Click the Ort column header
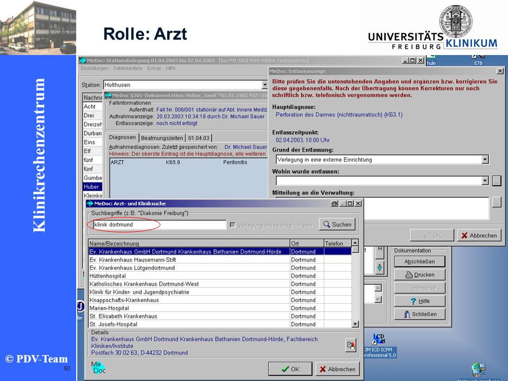 click(307, 243)
